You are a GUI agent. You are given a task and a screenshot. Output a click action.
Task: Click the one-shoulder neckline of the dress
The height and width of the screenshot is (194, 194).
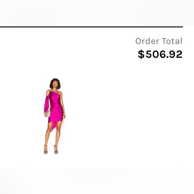(56, 92)
